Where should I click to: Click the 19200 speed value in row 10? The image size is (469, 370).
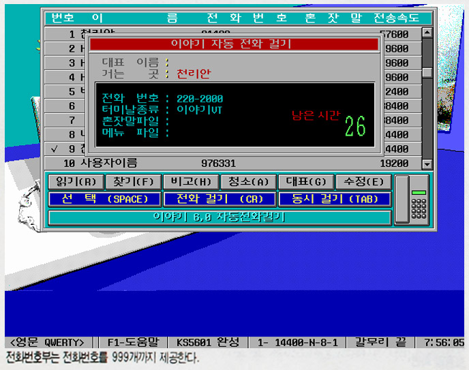click(394, 164)
